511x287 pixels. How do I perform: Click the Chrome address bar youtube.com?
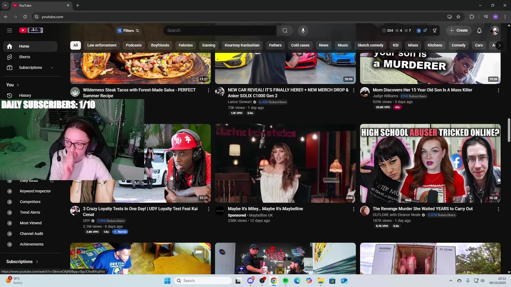(x=52, y=17)
